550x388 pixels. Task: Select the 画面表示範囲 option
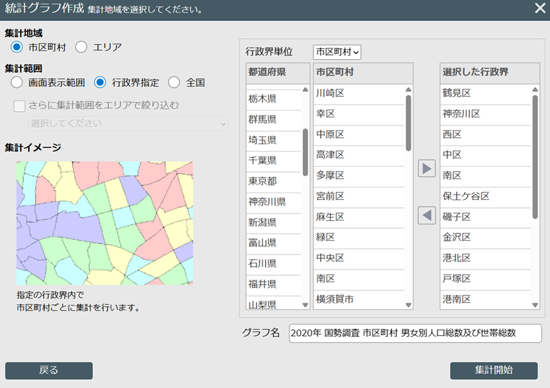click(17, 82)
